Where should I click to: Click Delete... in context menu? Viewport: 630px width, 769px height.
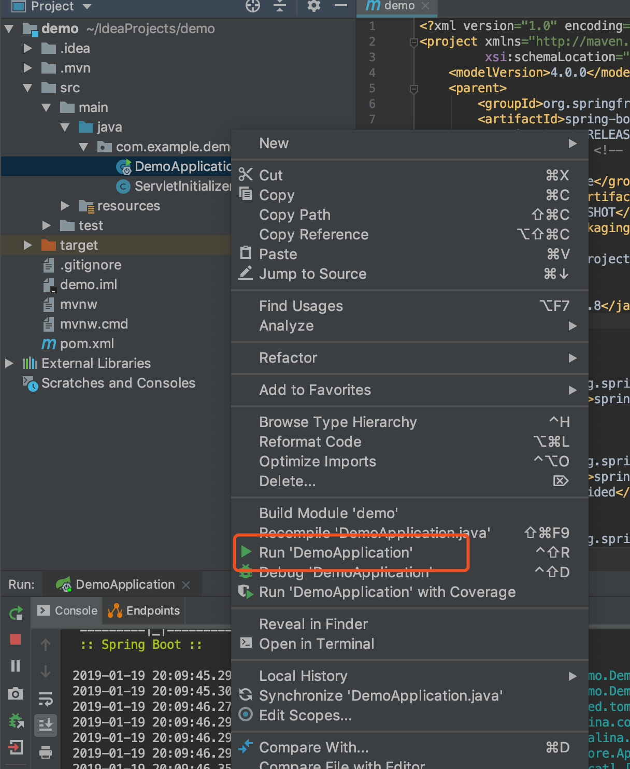point(409,481)
